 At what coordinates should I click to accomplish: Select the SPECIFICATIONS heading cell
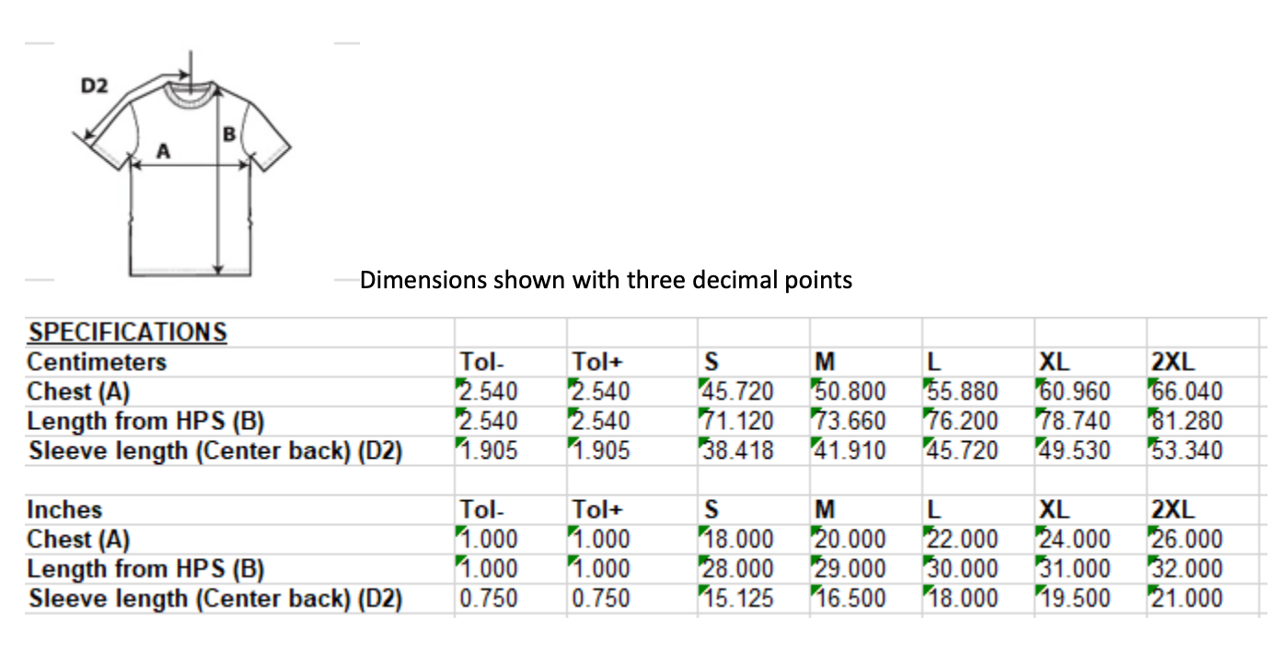127,332
